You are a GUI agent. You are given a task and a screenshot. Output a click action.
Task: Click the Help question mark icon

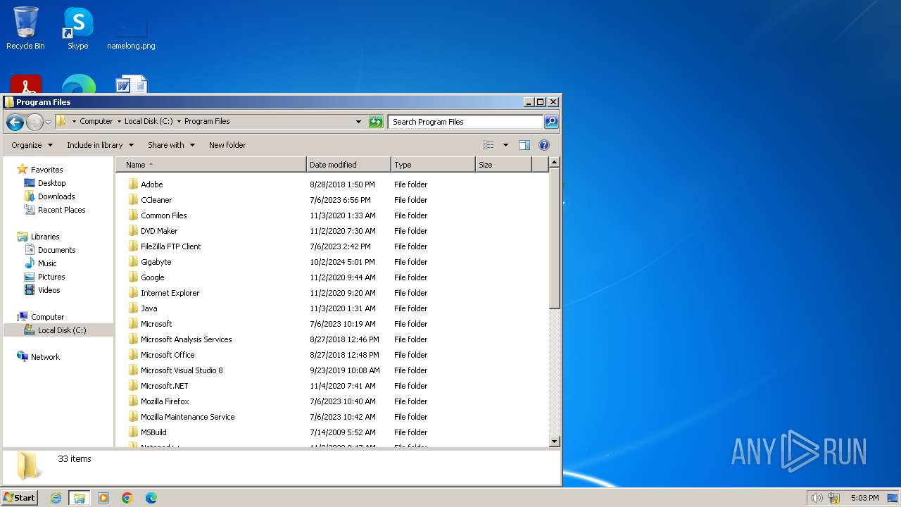click(x=544, y=145)
